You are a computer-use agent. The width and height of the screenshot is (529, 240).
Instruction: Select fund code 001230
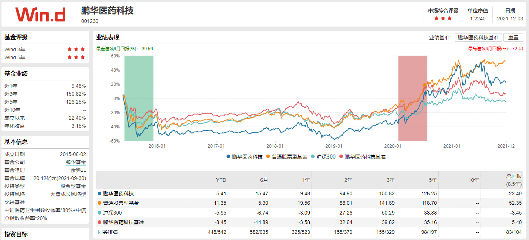coord(90,21)
